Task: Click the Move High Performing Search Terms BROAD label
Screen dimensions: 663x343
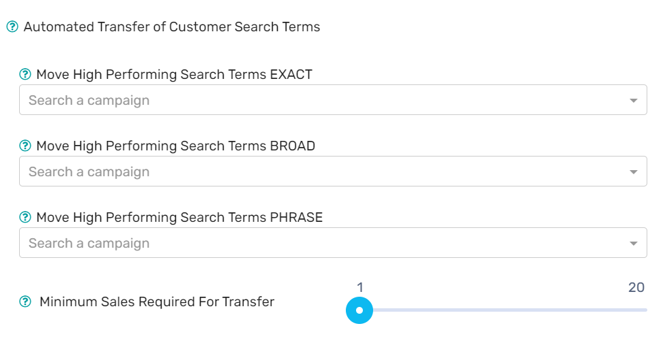Action: pyautogui.click(x=176, y=146)
